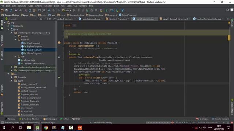Viewport: 234px width, 131px height.
Task: Select ChatFragment in project tree
Action: pyautogui.click(x=34, y=43)
